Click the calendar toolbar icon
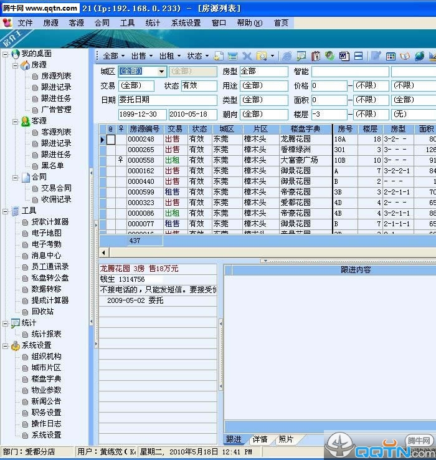436x460 pixels. pyautogui.click(x=316, y=55)
